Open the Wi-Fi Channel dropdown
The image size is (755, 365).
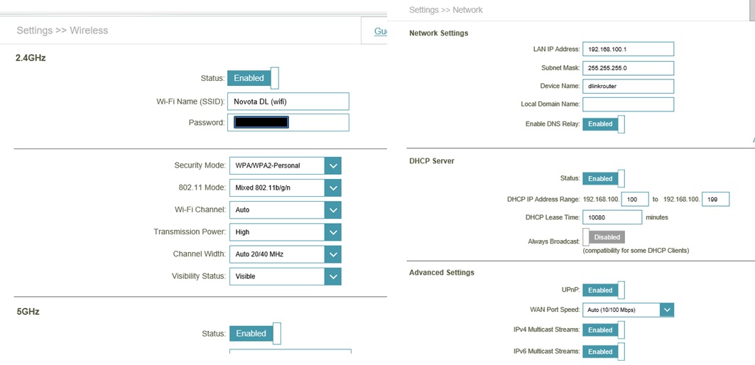[285, 210]
